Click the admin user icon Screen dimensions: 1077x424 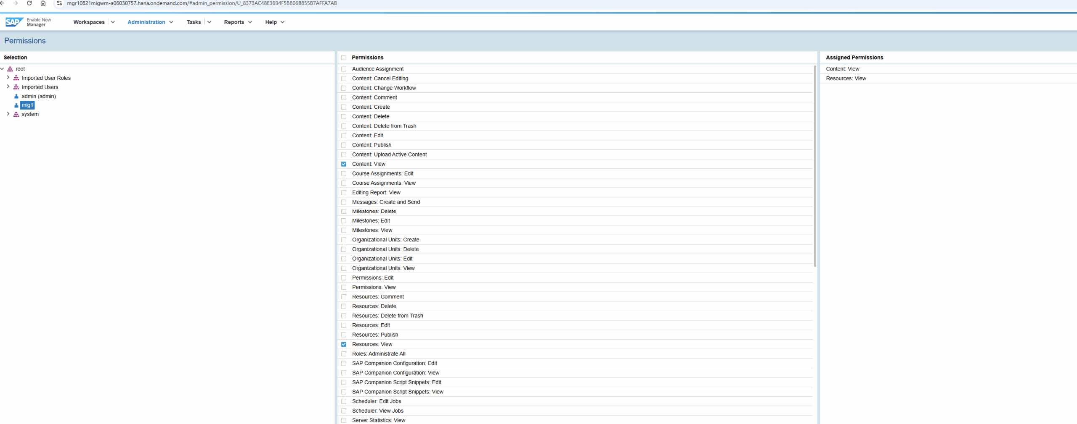pos(16,96)
